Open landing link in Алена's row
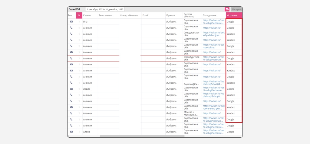 tap(213, 132)
